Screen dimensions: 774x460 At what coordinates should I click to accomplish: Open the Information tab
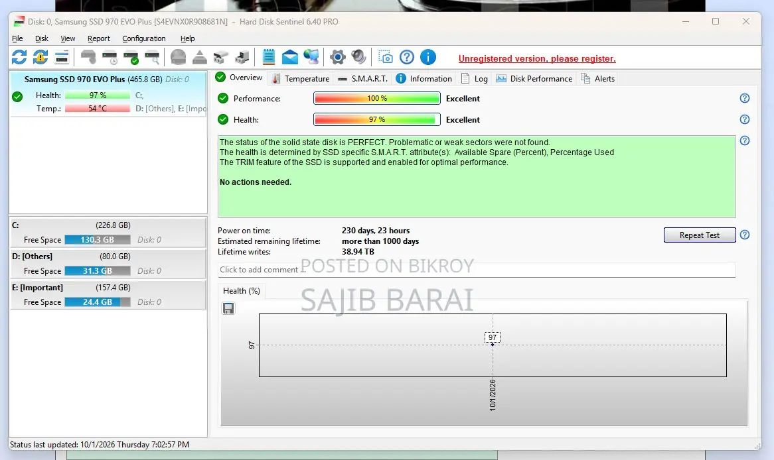click(424, 78)
